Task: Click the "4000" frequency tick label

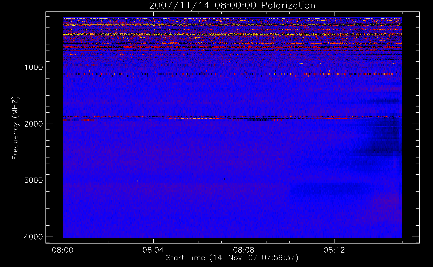Action: (33, 237)
